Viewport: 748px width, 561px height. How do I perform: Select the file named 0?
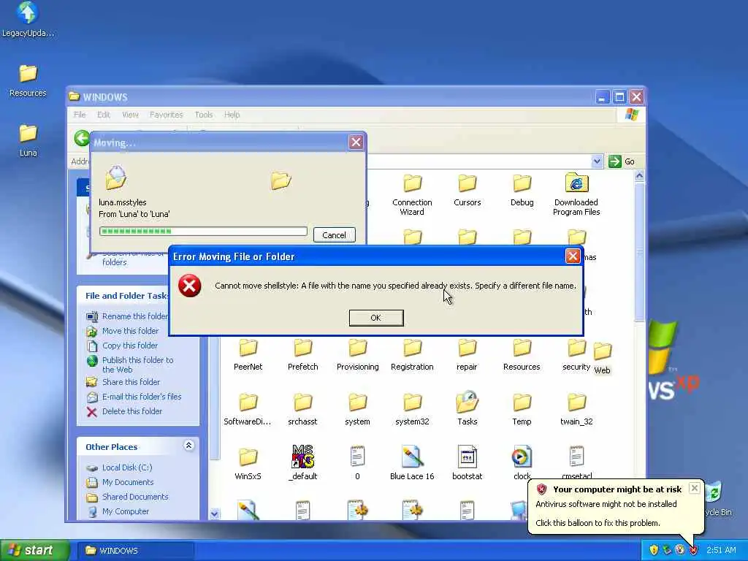coord(357,462)
